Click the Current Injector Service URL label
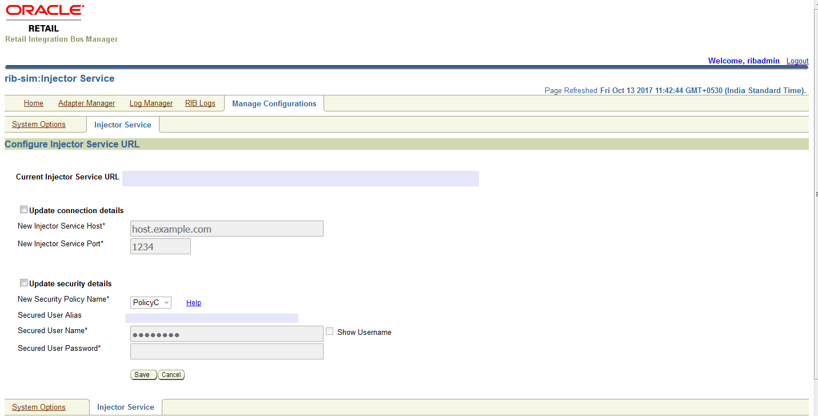818x416 pixels. [x=67, y=177]
